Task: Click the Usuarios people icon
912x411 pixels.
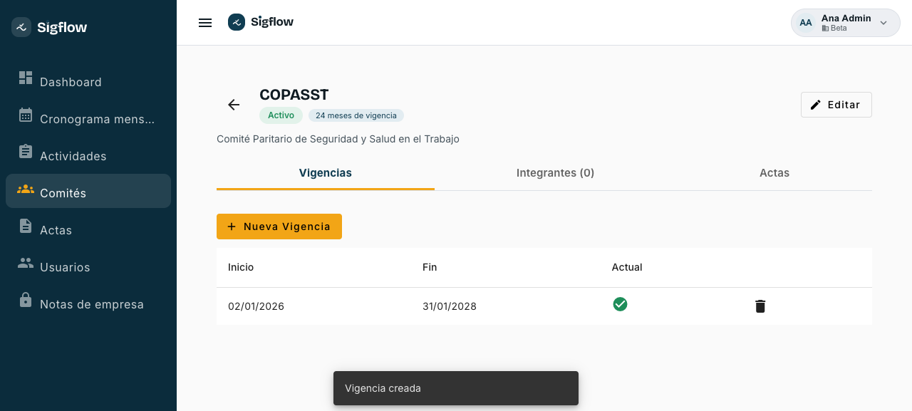Action: point(26,263)
